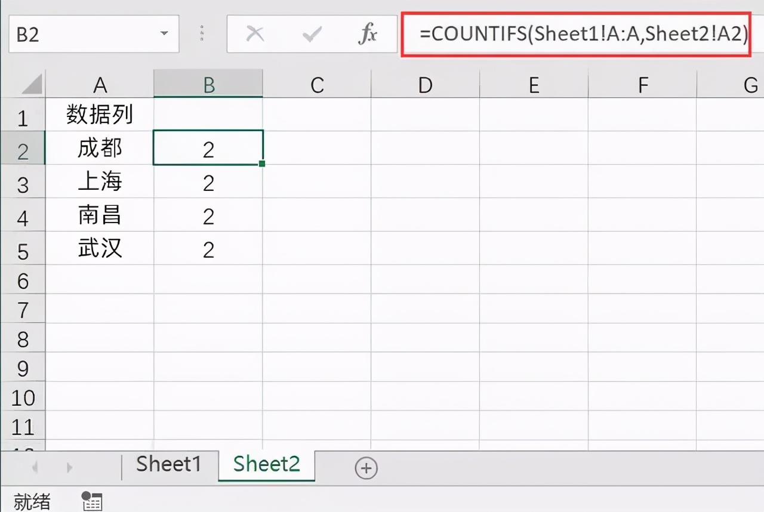Click the cancel (X) icon in formula bar
The image size is (764, 512).
tap(255, 35)
